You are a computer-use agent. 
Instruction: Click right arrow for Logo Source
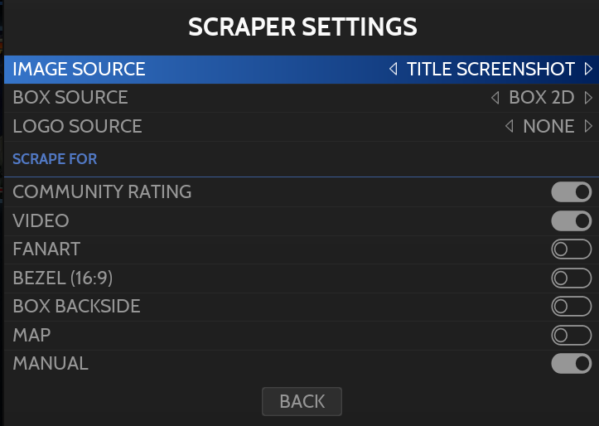click(588, 127)
